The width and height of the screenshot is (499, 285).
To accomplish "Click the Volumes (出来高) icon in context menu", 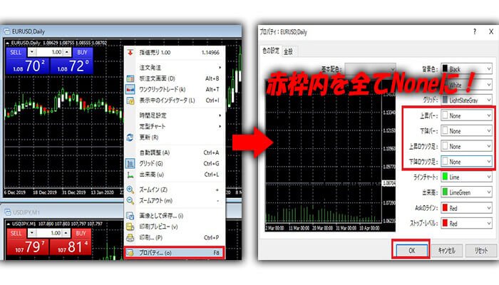I will (130, 175).
